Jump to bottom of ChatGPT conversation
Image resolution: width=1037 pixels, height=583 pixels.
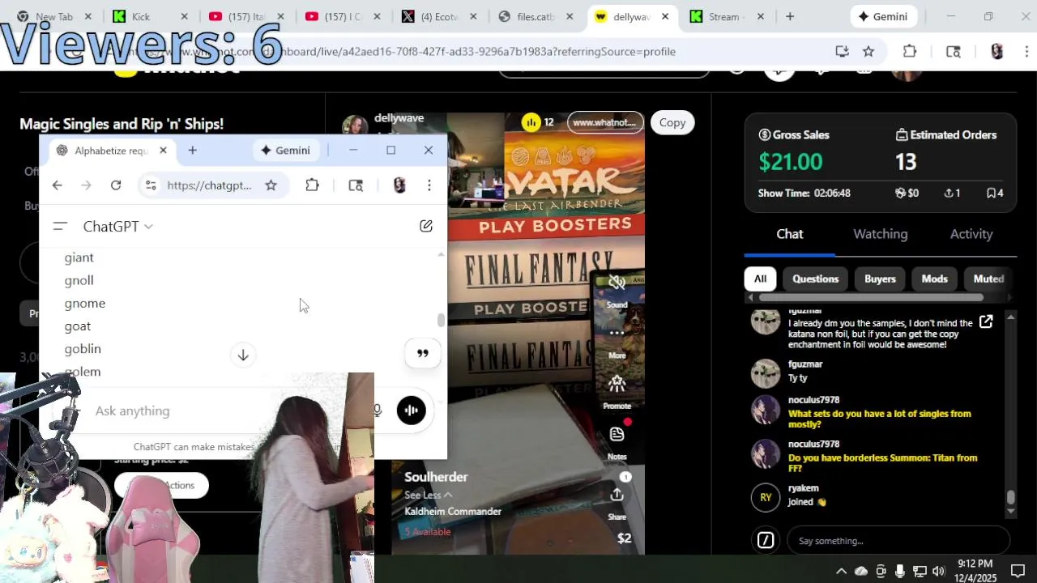point(243,355)
